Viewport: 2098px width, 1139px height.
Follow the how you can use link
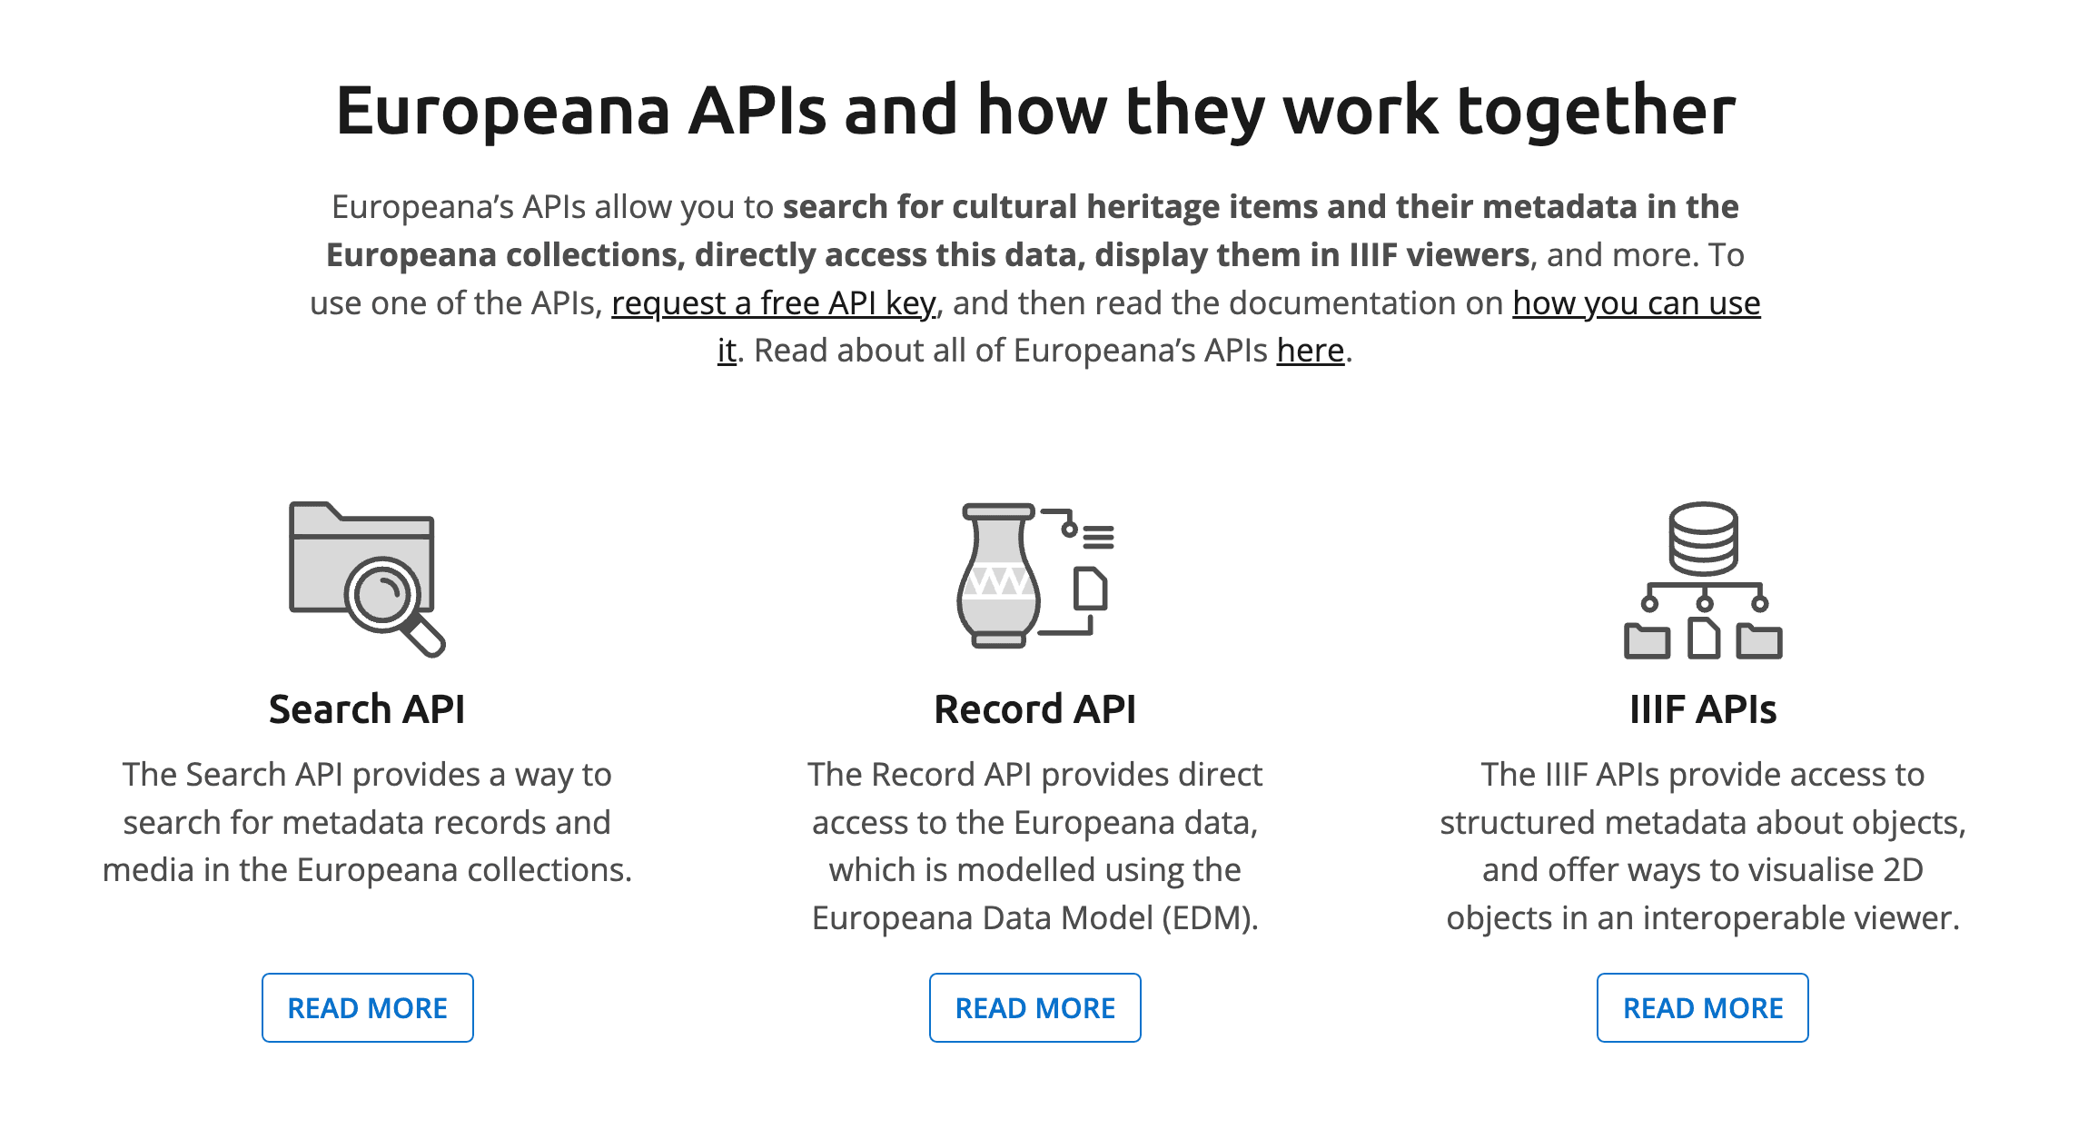[1636, 303]
